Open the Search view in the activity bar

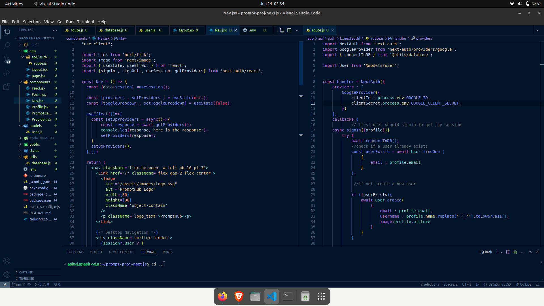click(7, 46)
